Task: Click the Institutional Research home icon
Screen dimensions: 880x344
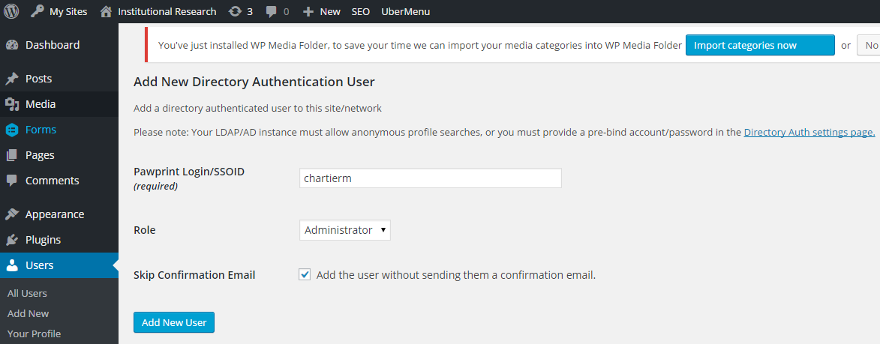Action: tap(106, 11)
